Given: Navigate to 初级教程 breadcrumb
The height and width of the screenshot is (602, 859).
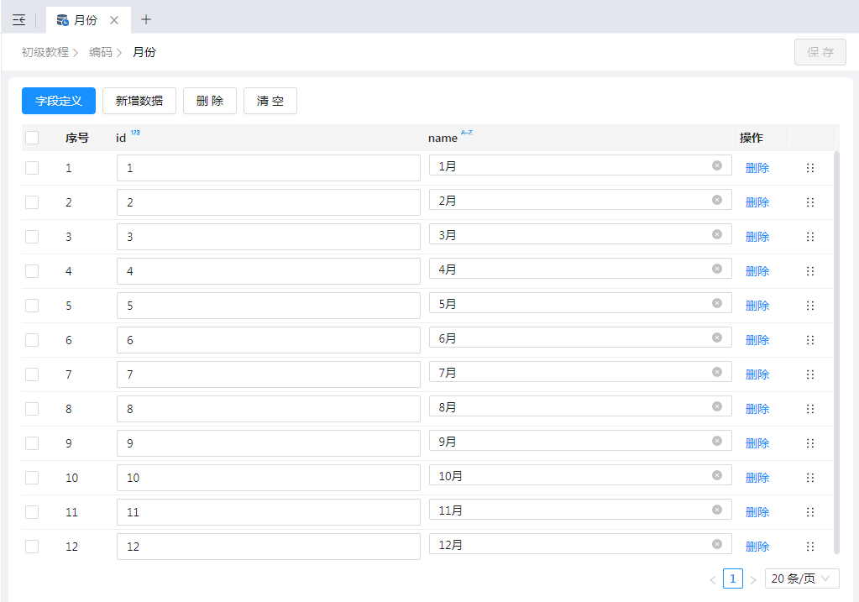Looking at the screenshot, I should pos(45,52).
